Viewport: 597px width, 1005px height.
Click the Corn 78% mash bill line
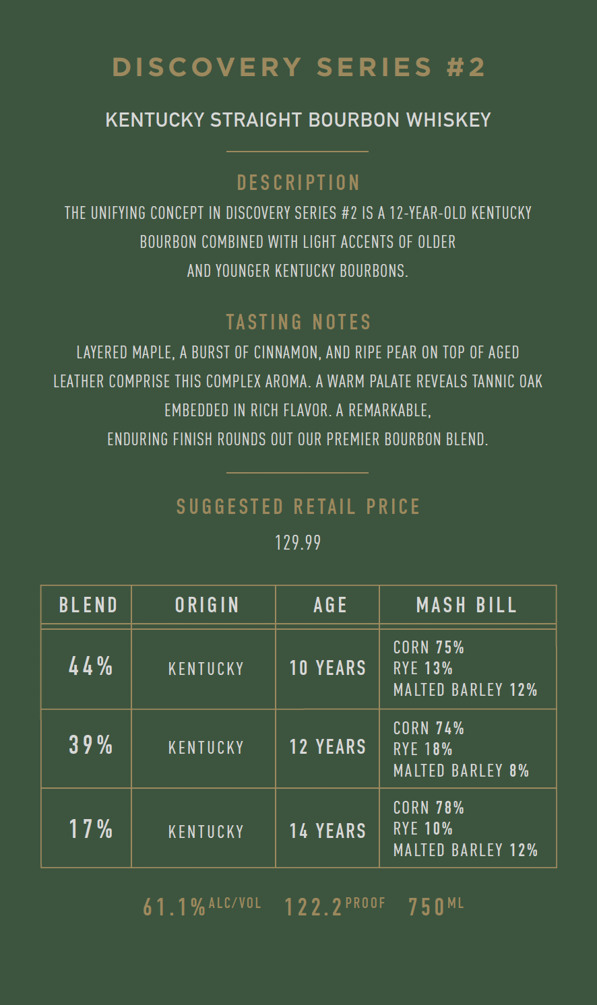point(429,808)
